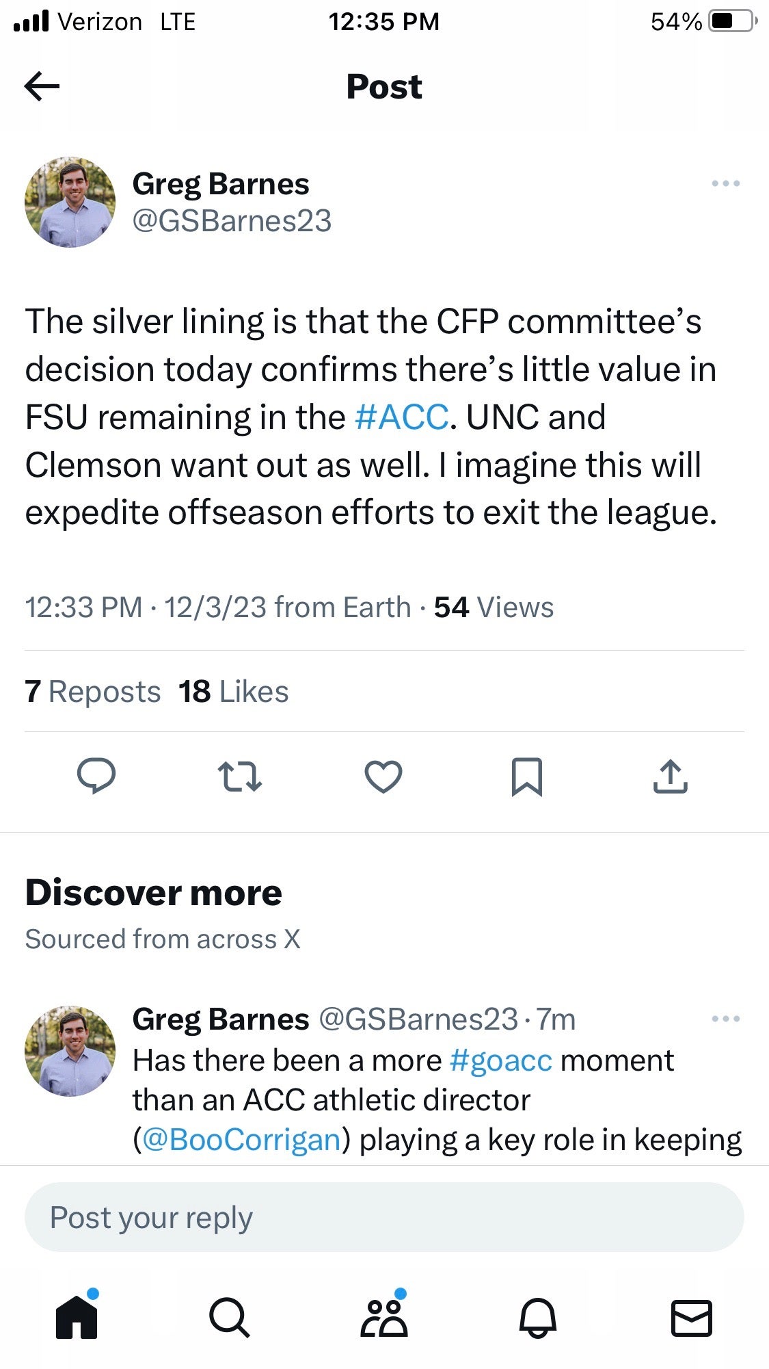View Greg Barnes profile picture
The width and height of the screenshot is (769, 1369).
pyautogui.click(x=70, y=201)
